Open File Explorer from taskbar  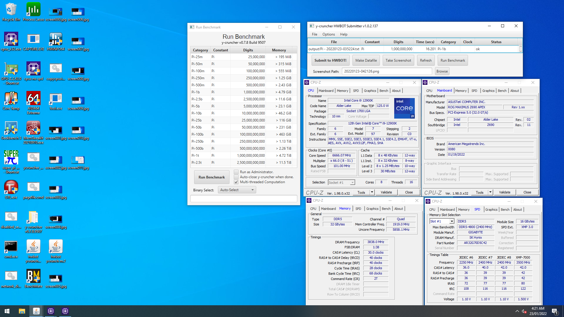click(x=22, y=311)
